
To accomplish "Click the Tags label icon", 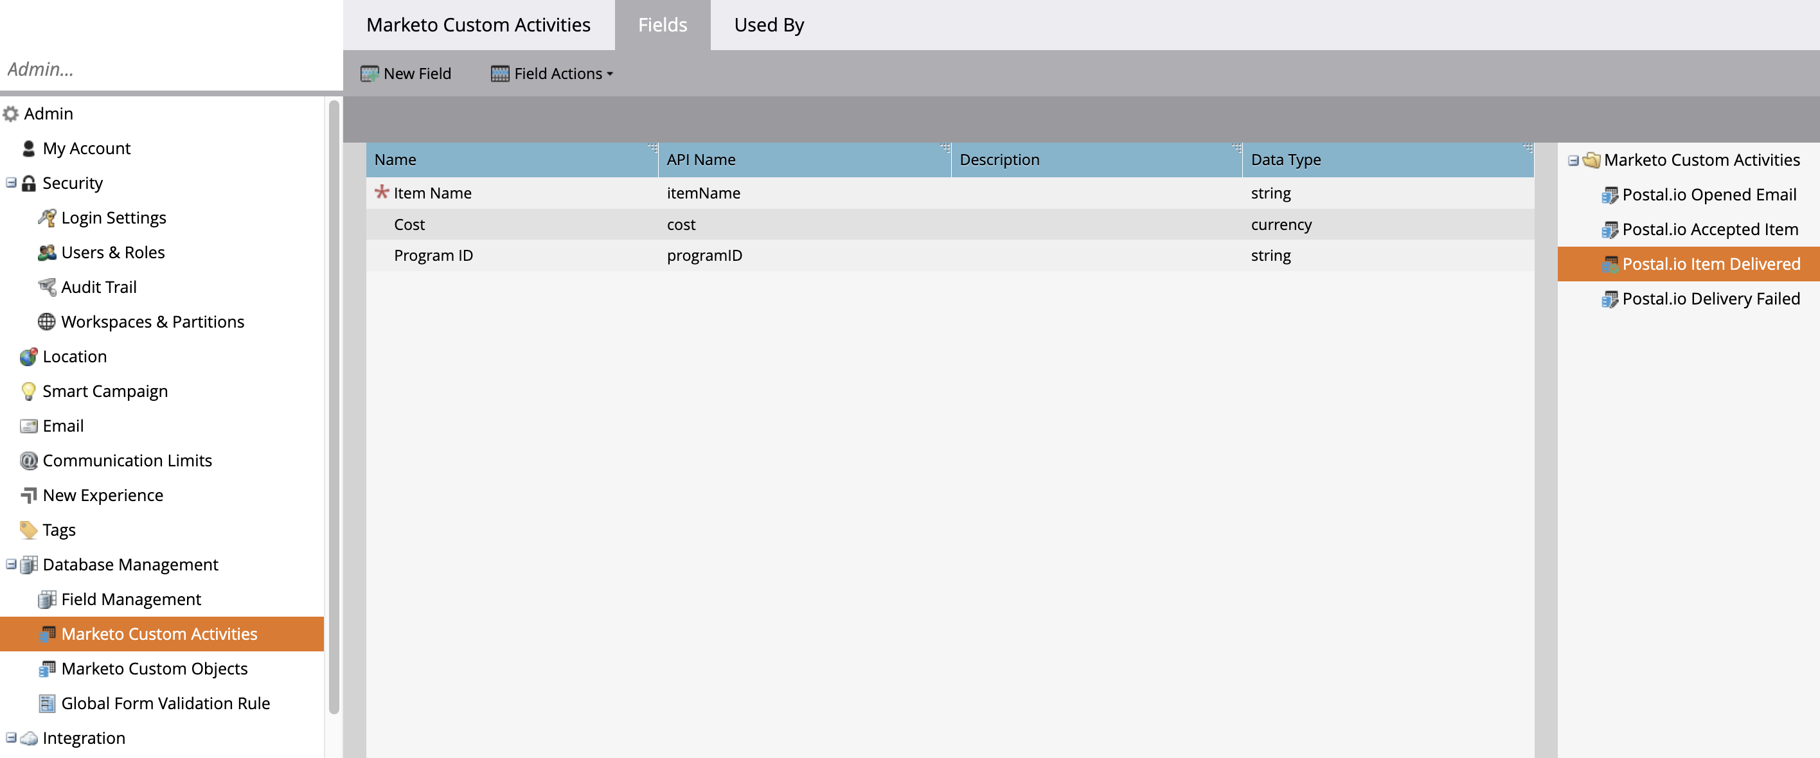I will (28, 530).
